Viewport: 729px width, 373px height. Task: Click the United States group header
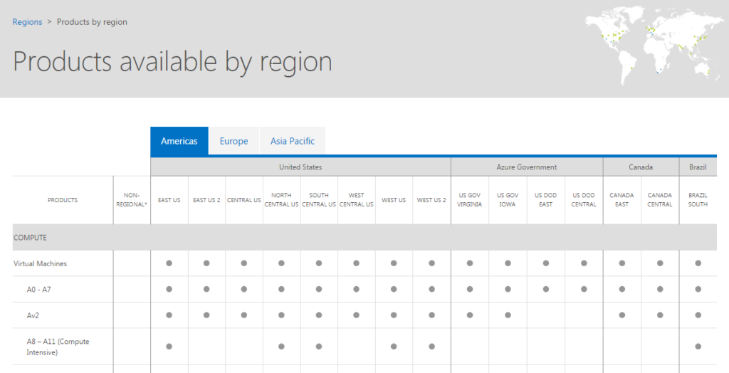click(300, 167)
